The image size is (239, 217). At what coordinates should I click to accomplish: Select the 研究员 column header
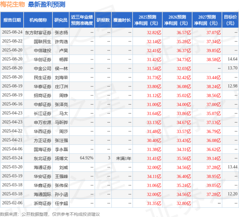61,20
